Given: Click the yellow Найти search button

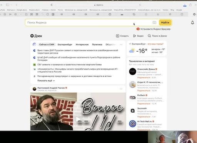Looking at the screenshot, I should pos(165,23).
